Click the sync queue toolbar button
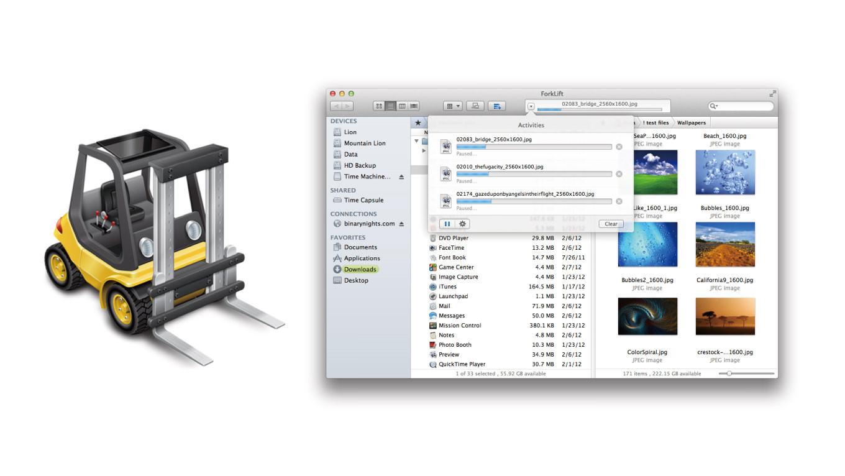 497,106
